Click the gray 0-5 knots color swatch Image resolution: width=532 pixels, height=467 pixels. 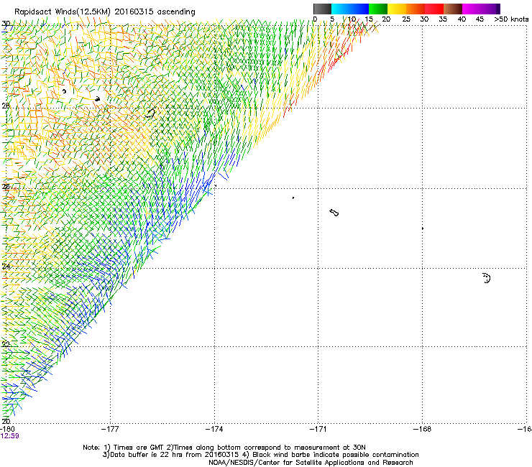(x=322, y=9)
